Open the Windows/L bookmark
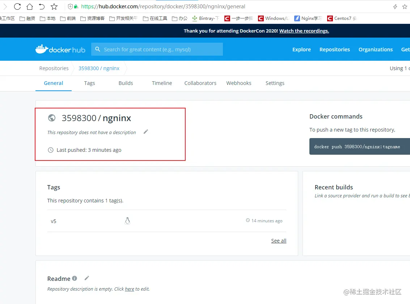The width and height of the screenshot is (410, 304). click(x=274, y=18)
